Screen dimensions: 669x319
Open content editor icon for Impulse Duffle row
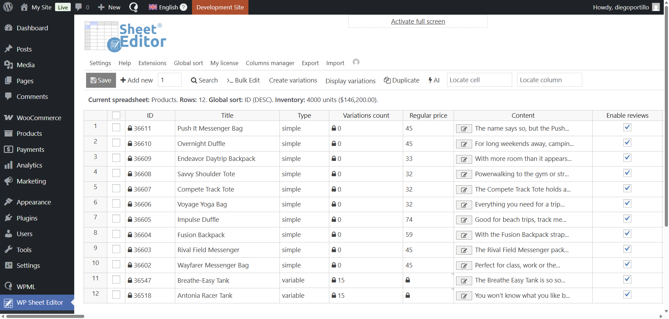click(x=464, y=220)
